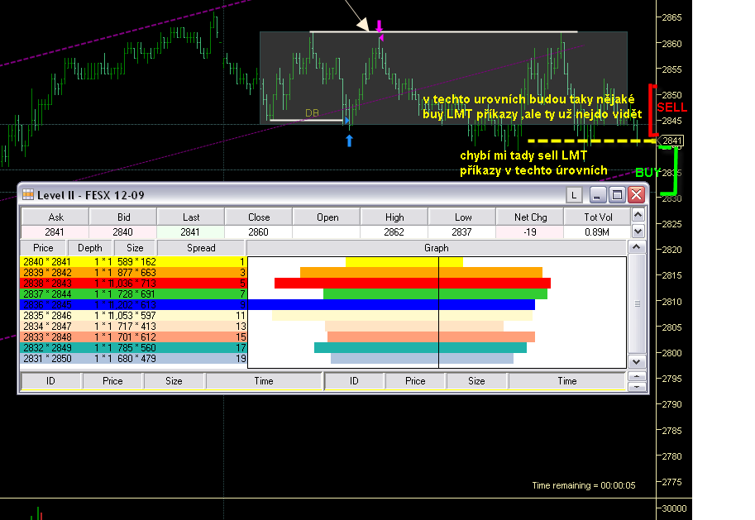Click the depth list scroll up arrow

click(637, 247)
